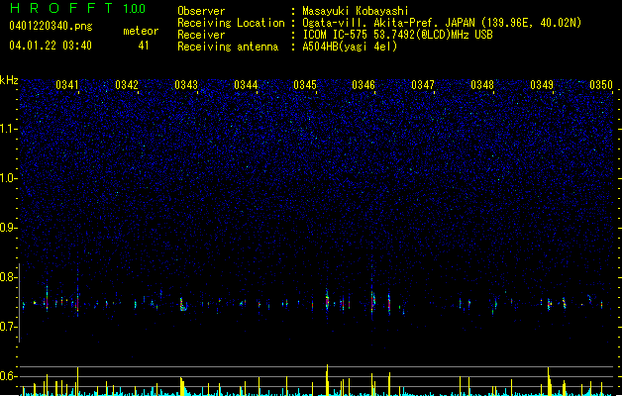623x396 pixels.
Task: Click the 0341 time marker
Action: click(67, 85)
